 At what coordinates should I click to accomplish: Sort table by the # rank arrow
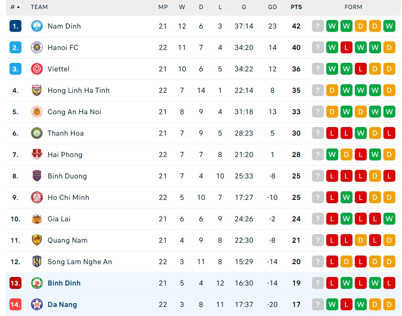point(15,7)
